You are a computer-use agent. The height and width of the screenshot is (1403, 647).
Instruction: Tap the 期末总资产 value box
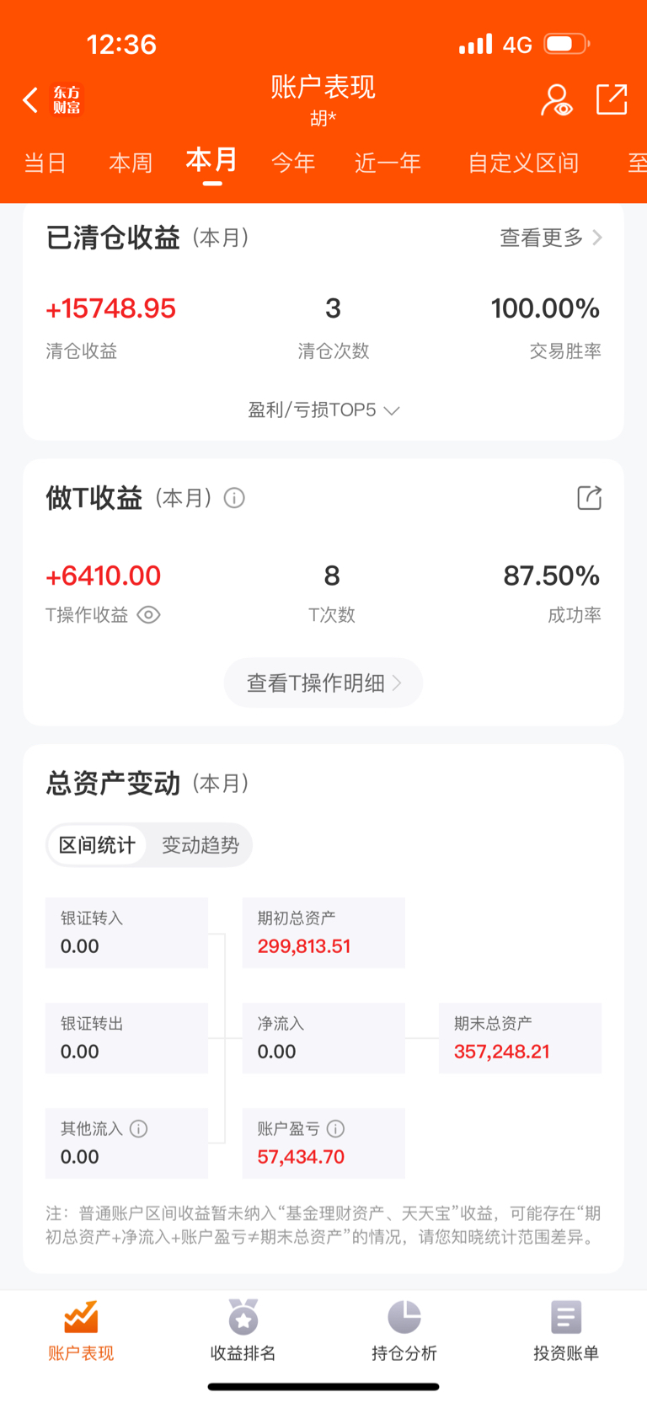click(x=520, y=1038)
